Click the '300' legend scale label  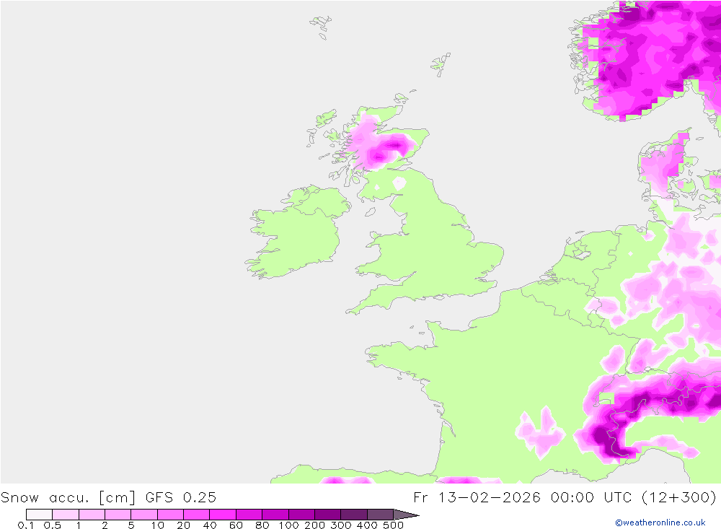pyautogui.click(x=341, y=525)
